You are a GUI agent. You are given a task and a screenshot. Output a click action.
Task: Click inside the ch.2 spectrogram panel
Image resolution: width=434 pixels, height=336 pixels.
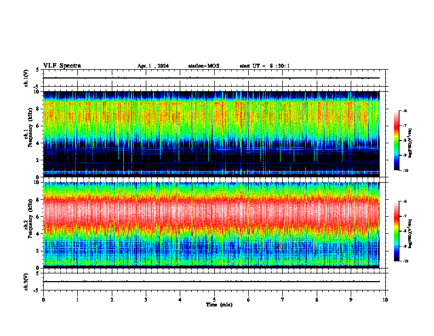pos(211,225)
